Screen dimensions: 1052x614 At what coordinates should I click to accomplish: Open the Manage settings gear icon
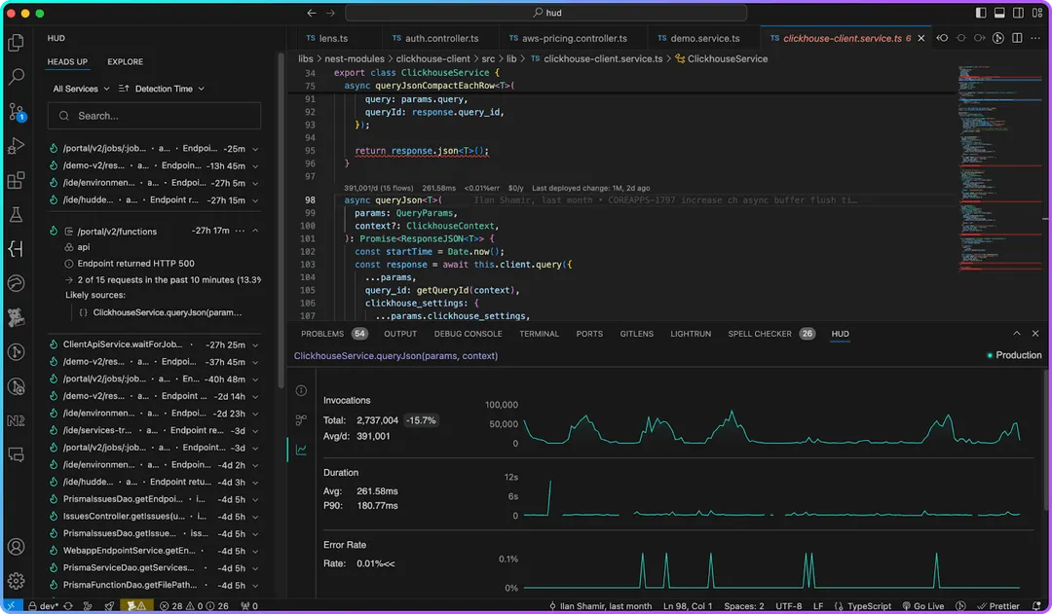pyautogui.click(x=16, y=581)
